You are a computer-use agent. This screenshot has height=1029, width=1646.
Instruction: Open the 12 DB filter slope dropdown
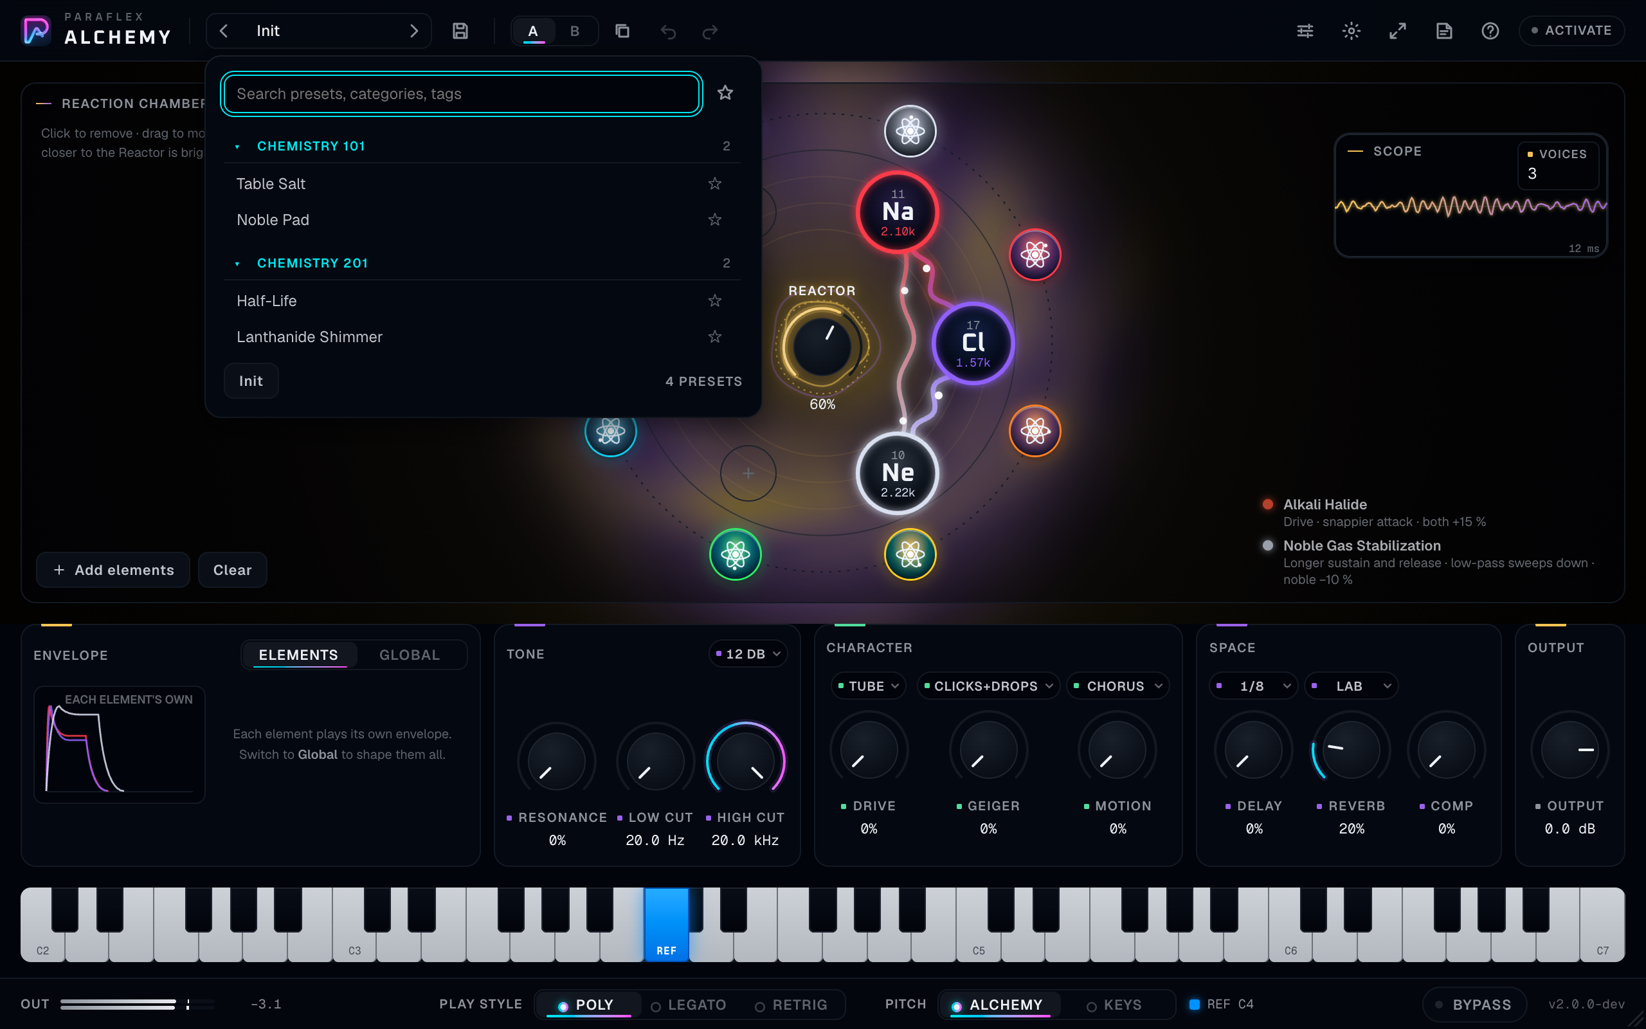(x=748, y=653)
